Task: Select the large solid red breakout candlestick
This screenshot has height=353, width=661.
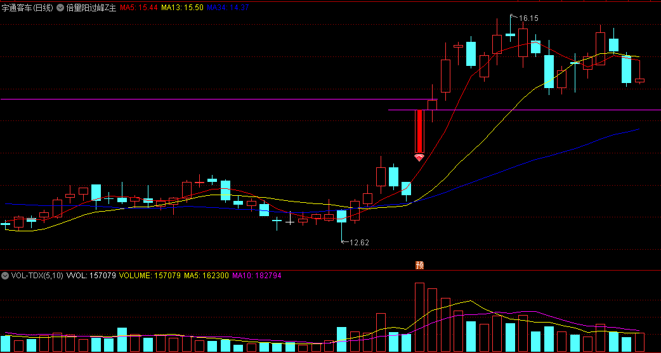Action: pyautogui.click(x=419, y=131)
